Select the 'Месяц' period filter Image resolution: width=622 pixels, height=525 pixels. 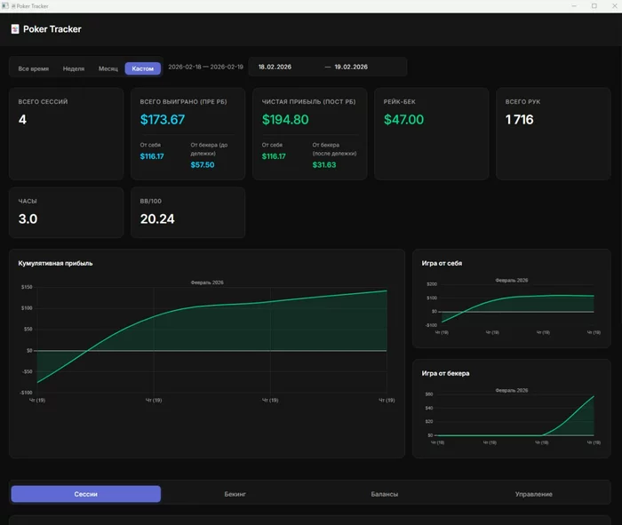[108, 68]
